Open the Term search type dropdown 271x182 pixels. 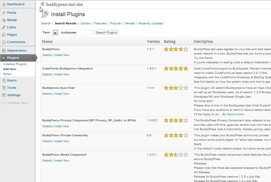coord(55,33)
